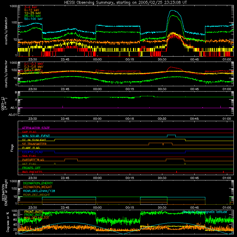
Task: Select the 'A0.01' GOES axis tick label
Action: coord(12,115)
